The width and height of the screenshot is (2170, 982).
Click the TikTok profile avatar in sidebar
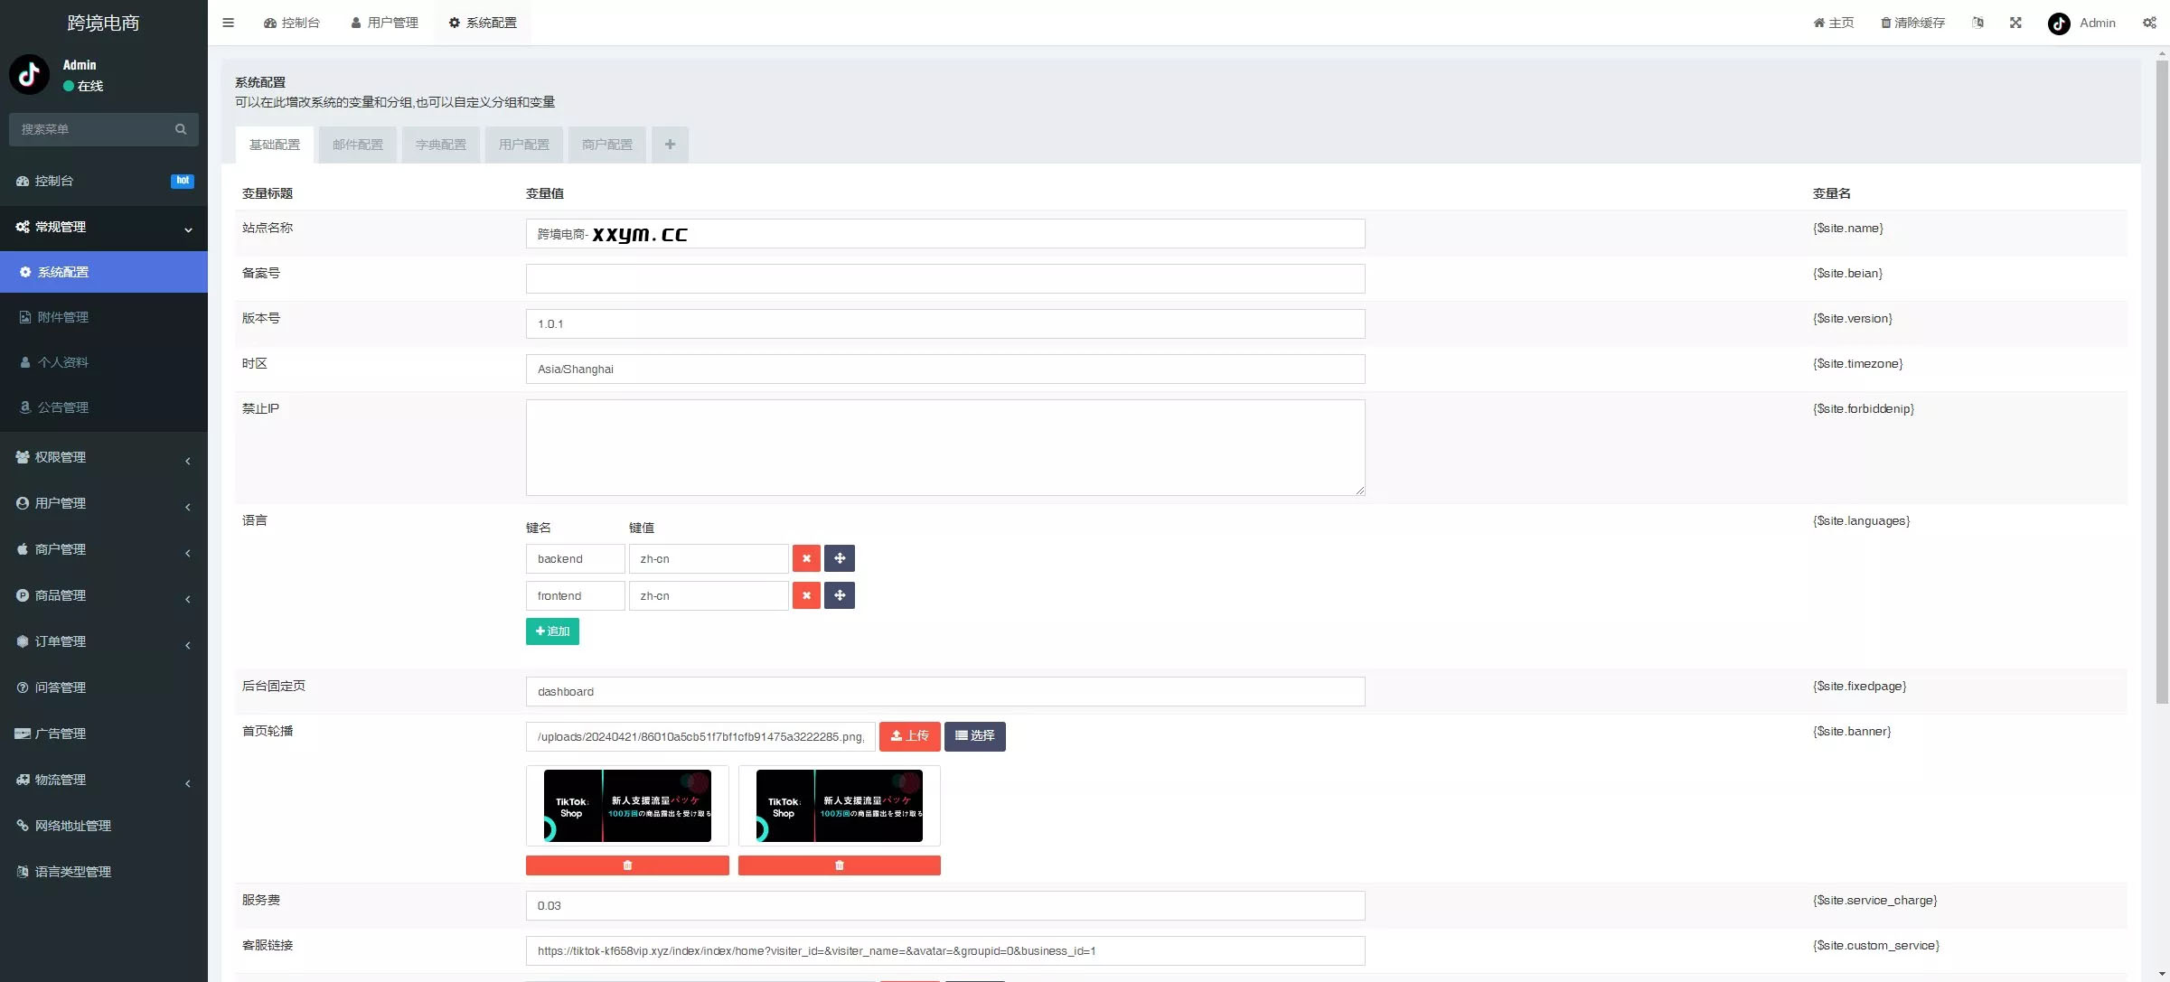tap(29, 75)
